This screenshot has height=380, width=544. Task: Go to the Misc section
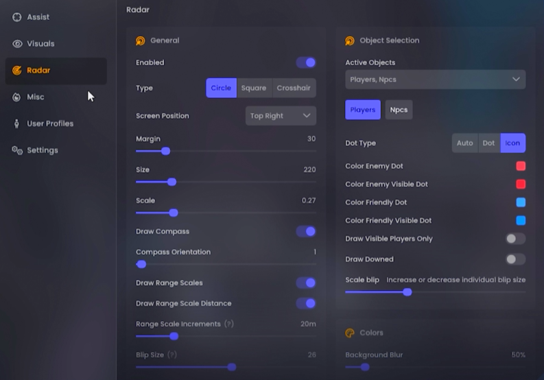[56, 97]
